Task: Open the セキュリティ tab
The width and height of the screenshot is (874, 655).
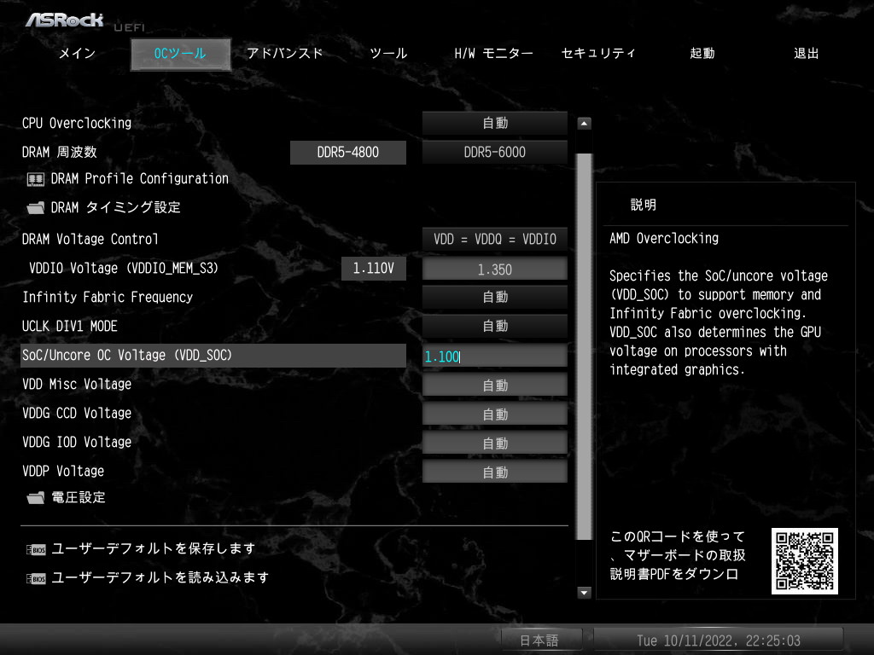Action: [x=598, y=54]
